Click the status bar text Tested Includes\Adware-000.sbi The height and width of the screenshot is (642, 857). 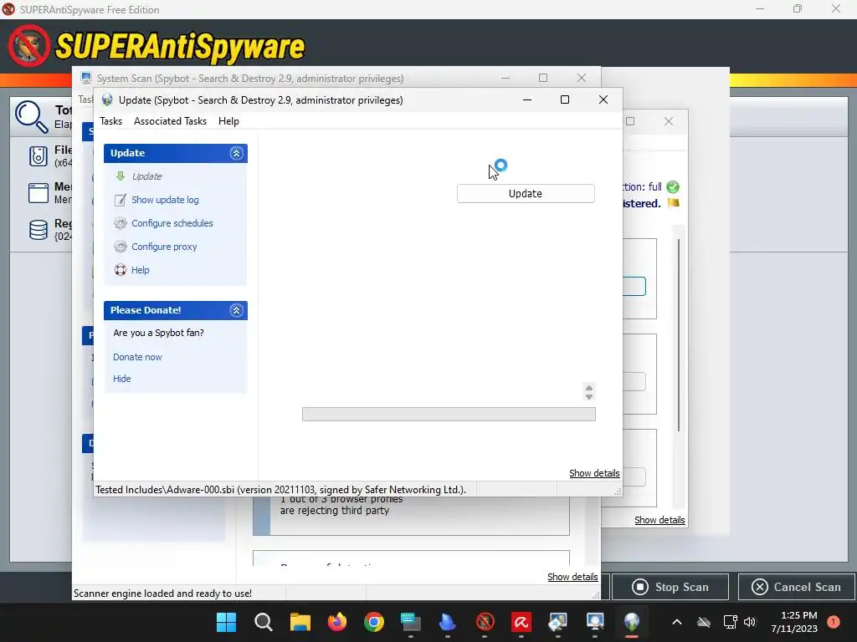280,490
